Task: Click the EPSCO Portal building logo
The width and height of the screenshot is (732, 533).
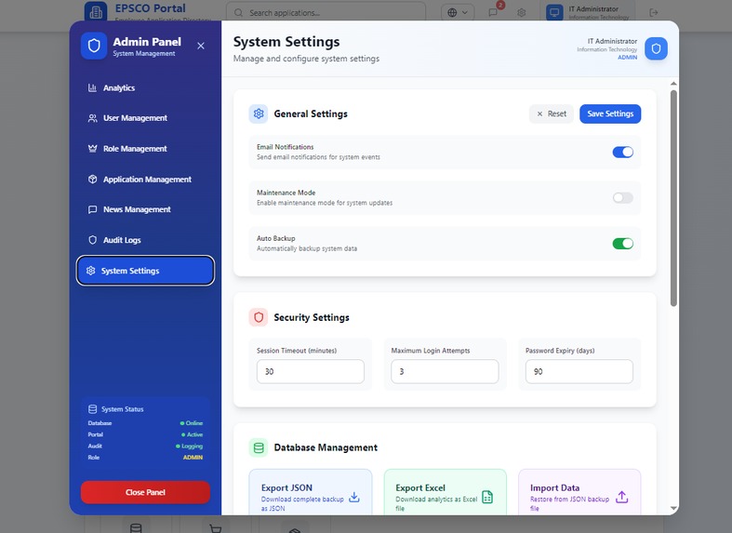Action: [96, 12]
